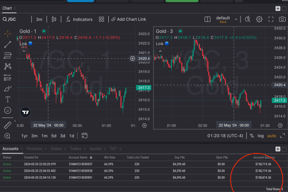This screenshot has width=288, height=192.
Task: Open the chart layout grid selector
Action: point(101,19)
